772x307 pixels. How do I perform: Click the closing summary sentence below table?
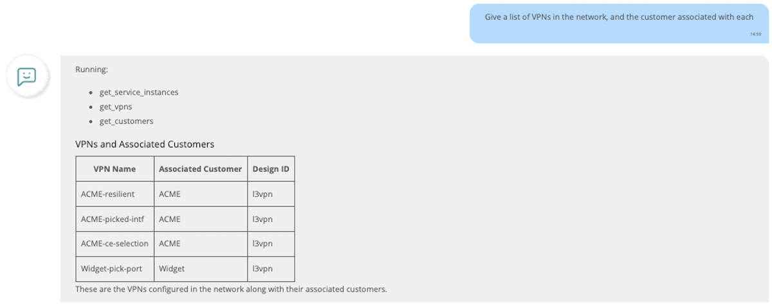coord(231,289)
